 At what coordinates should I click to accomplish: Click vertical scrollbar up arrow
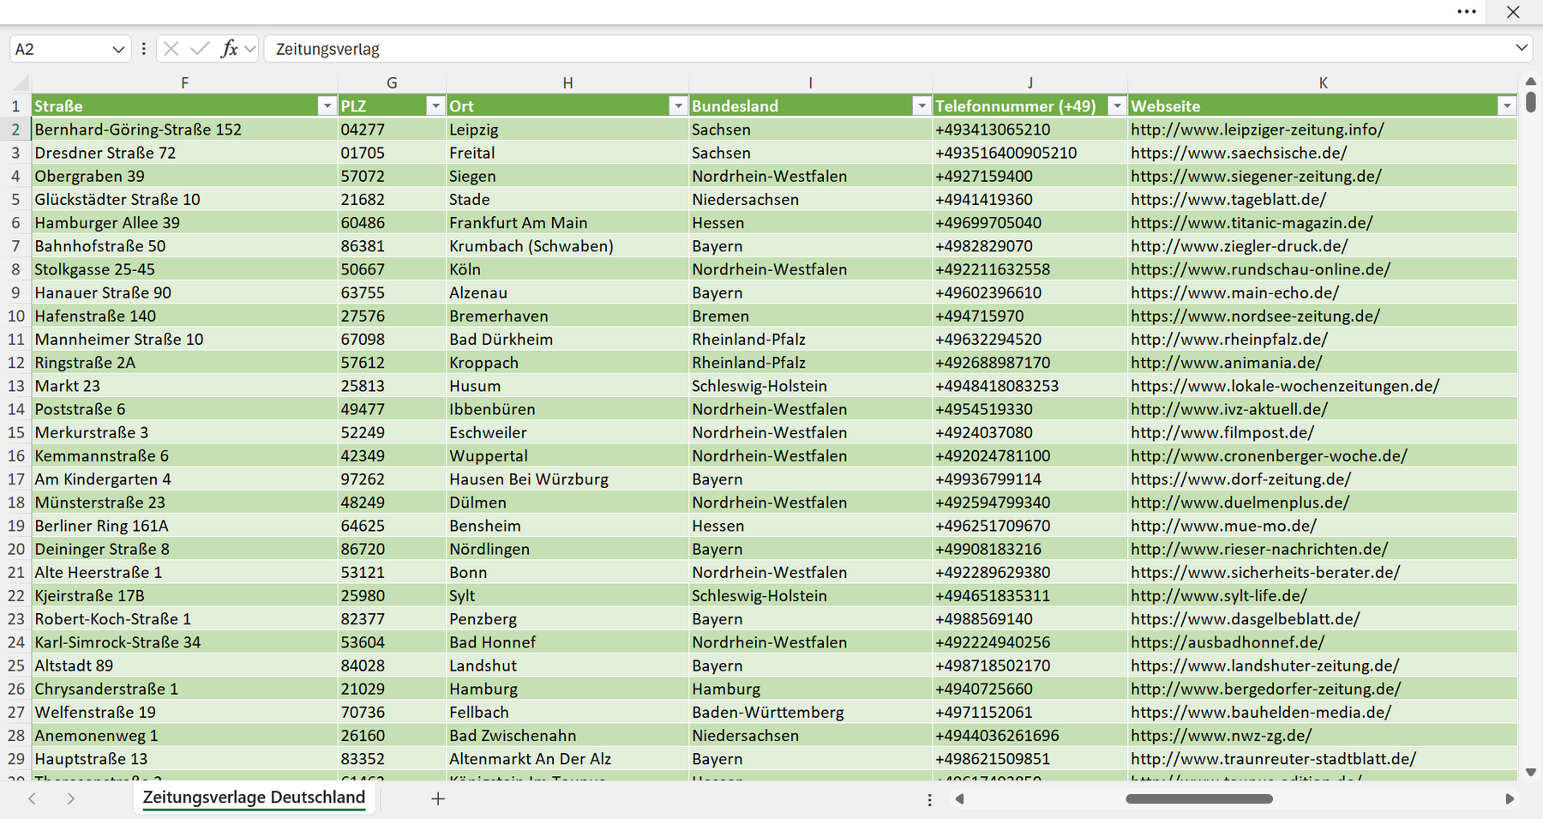[x=1531, y=81]
